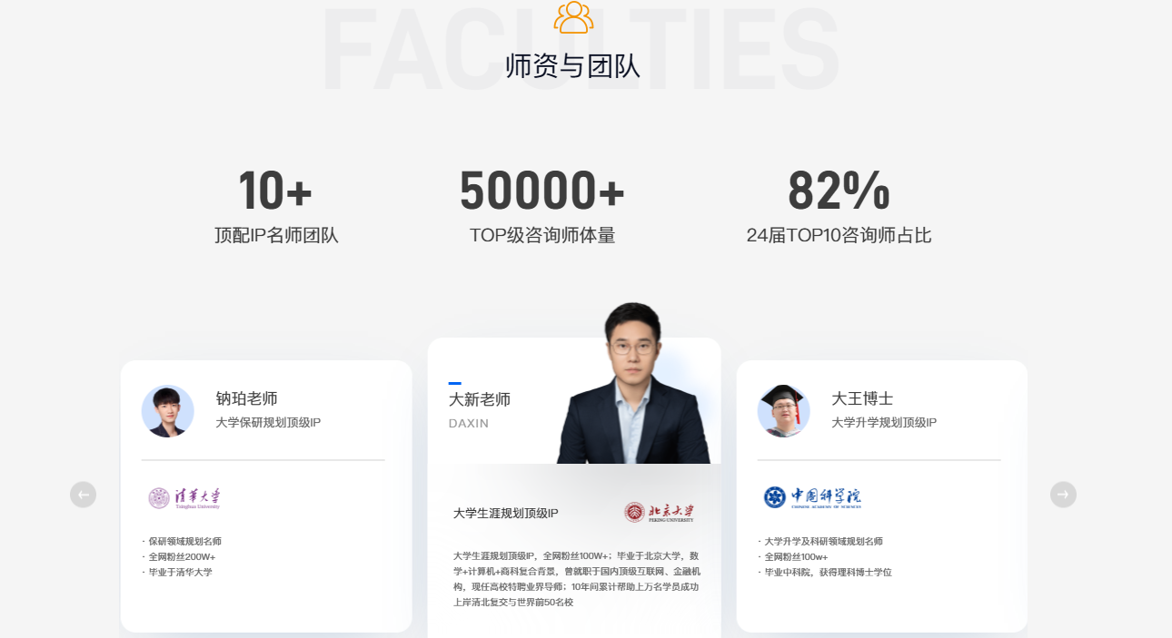This screenshot has height=638, width=1172.
Task: Click the DAXIN text under the teacher name
Action: click(x=469, y=424)
